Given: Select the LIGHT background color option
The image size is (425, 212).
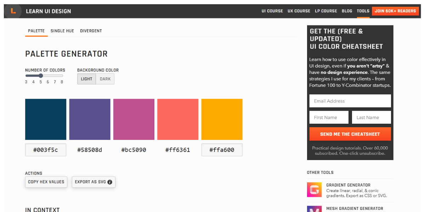Looking at the screenshot, I should 86,79.
